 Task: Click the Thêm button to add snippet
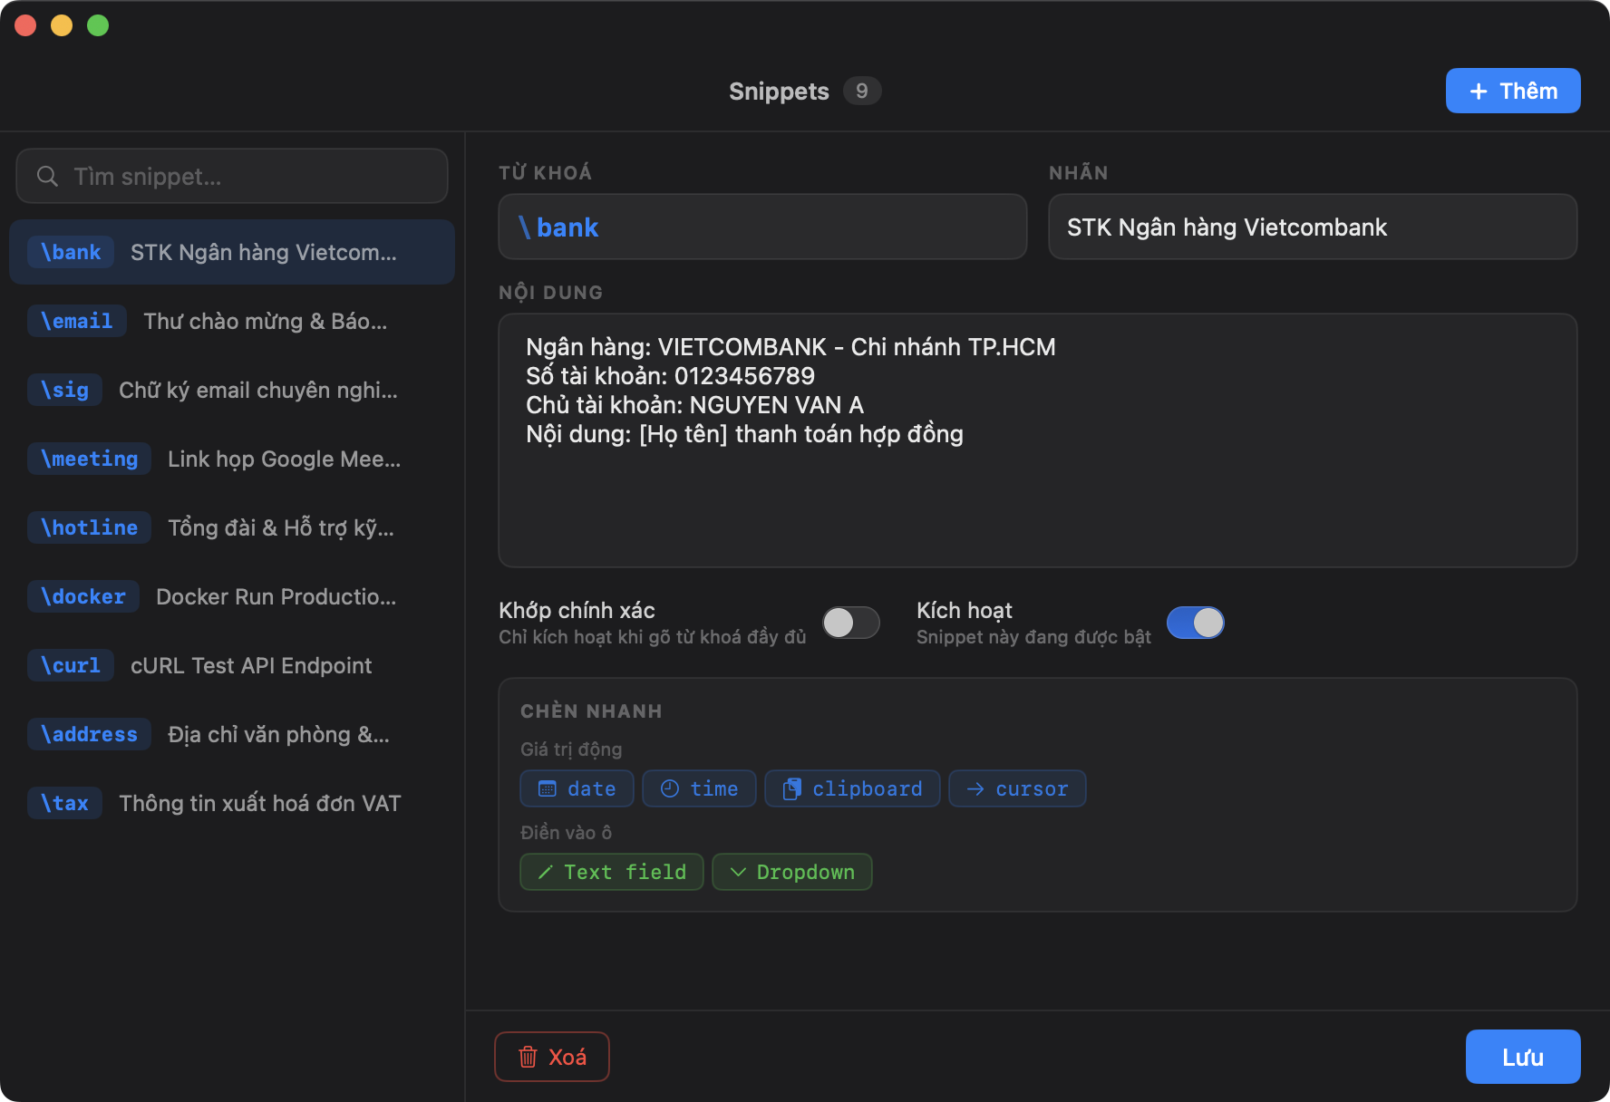[1513, 91]
